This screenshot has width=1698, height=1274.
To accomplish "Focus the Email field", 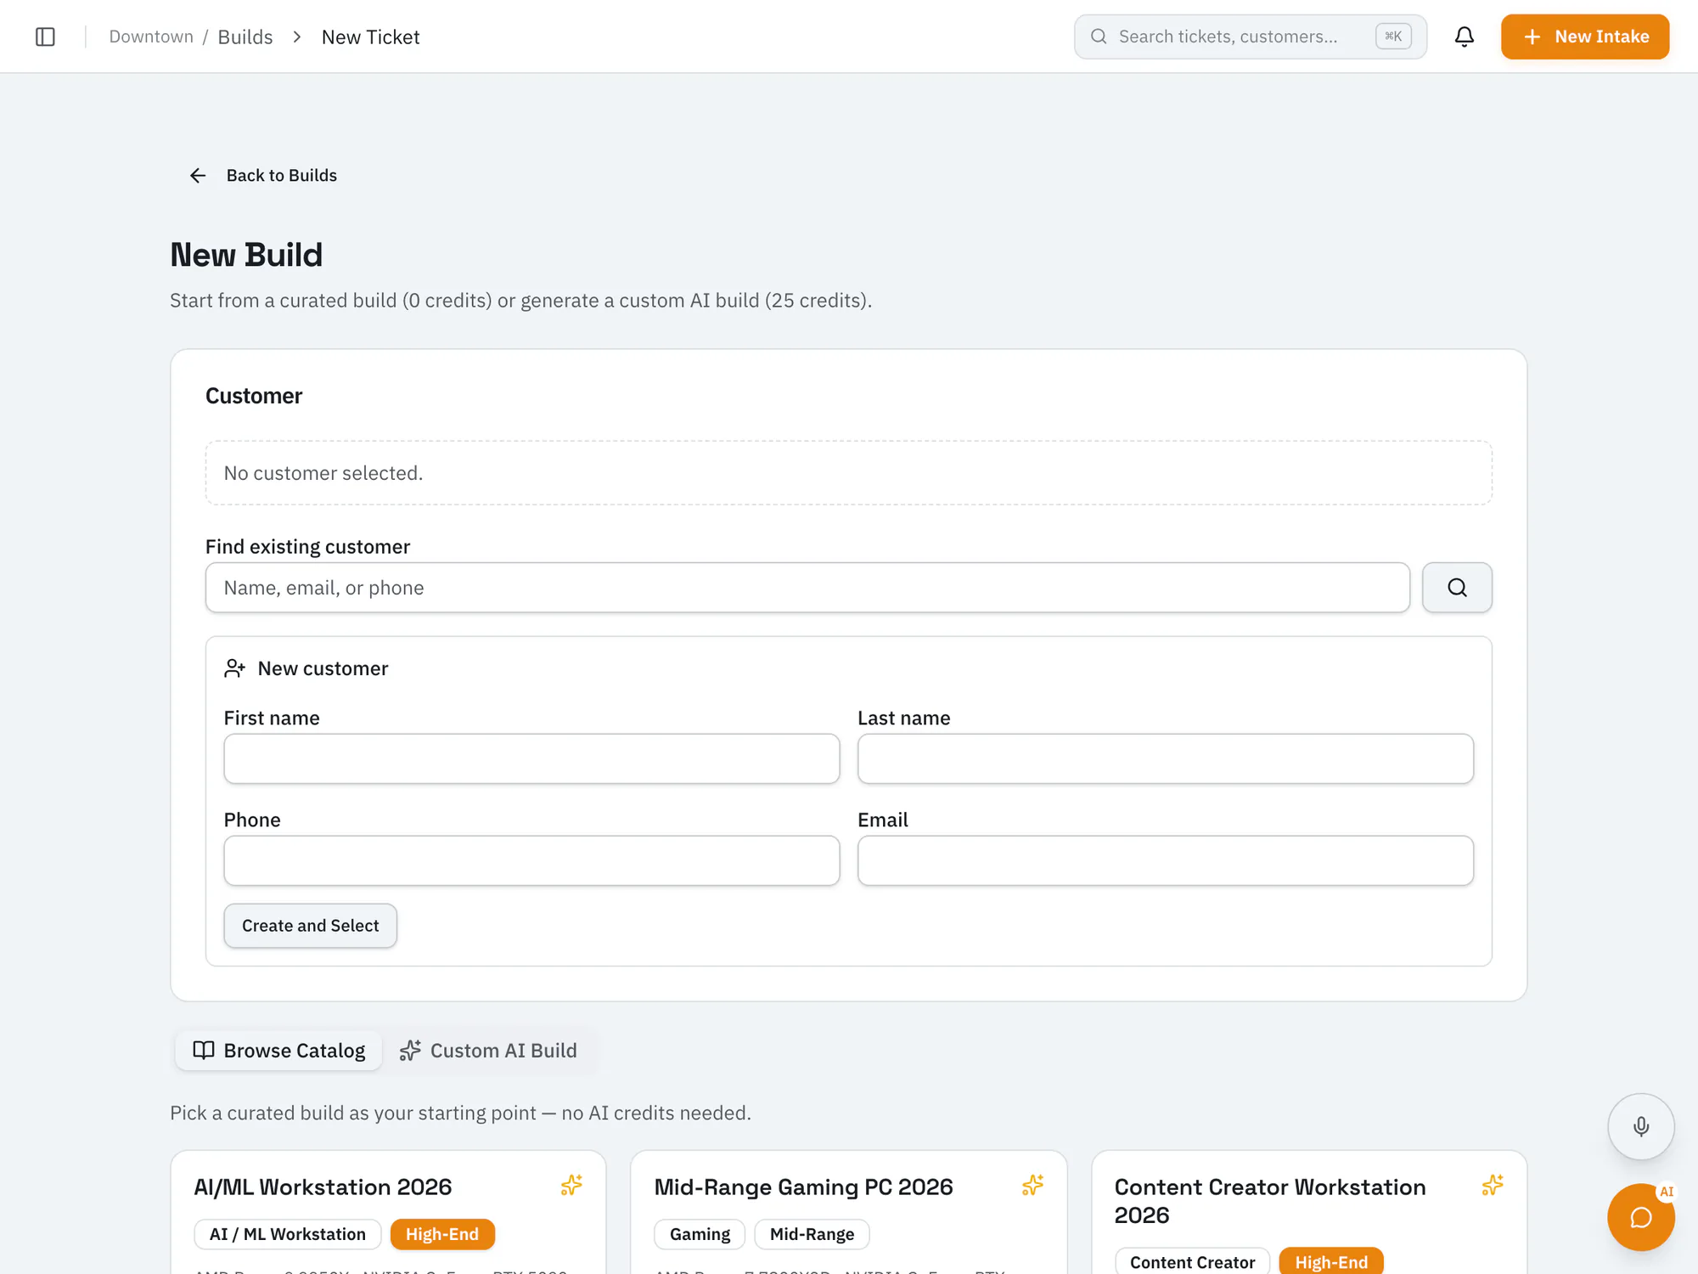I will 1165,860.
